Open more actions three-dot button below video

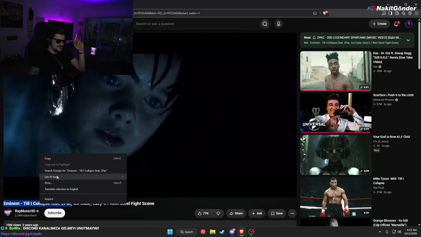coord(292,213)
